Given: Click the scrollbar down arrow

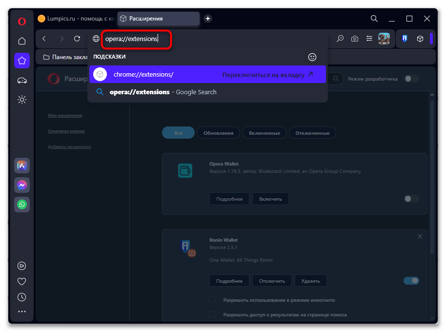Looking at the screenshot, I should click(x=432, y=318).
